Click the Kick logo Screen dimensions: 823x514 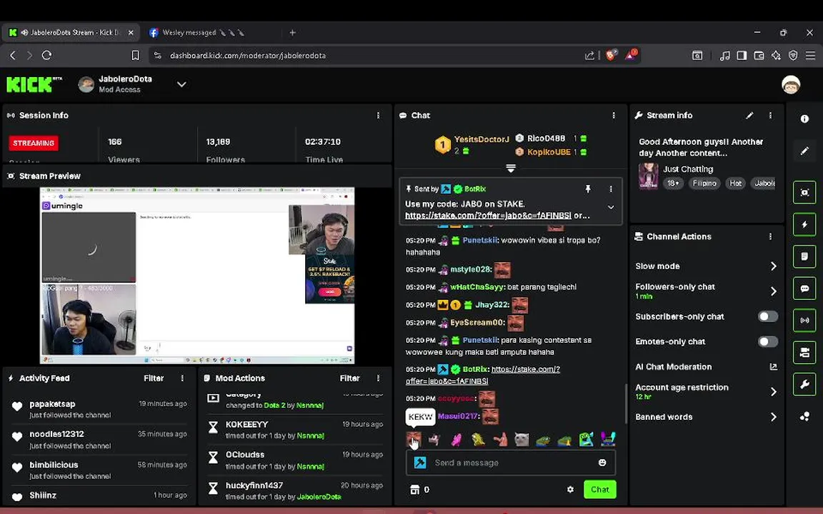34,84
